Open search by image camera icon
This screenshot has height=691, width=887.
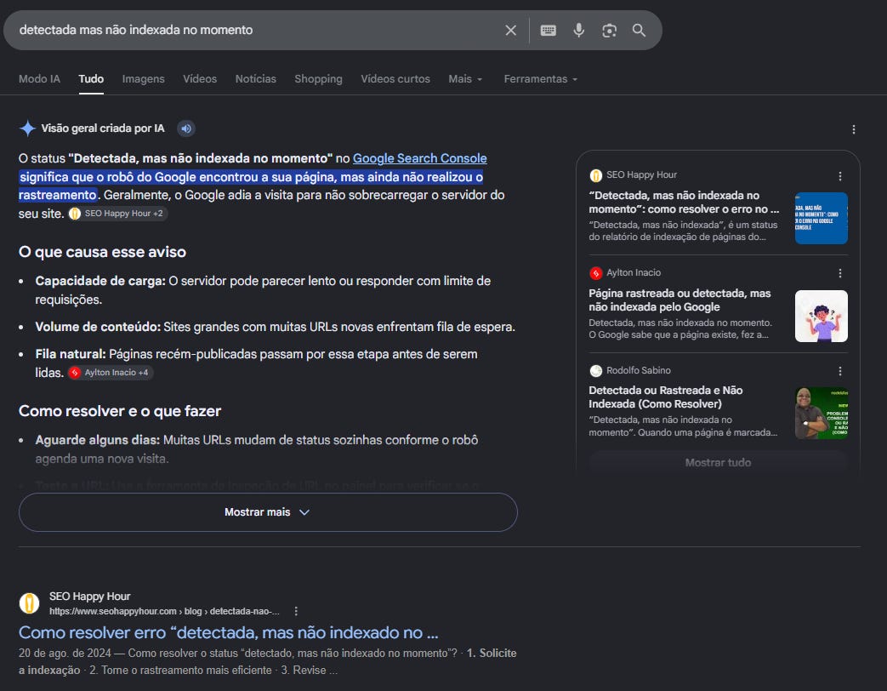coord(609,31)
